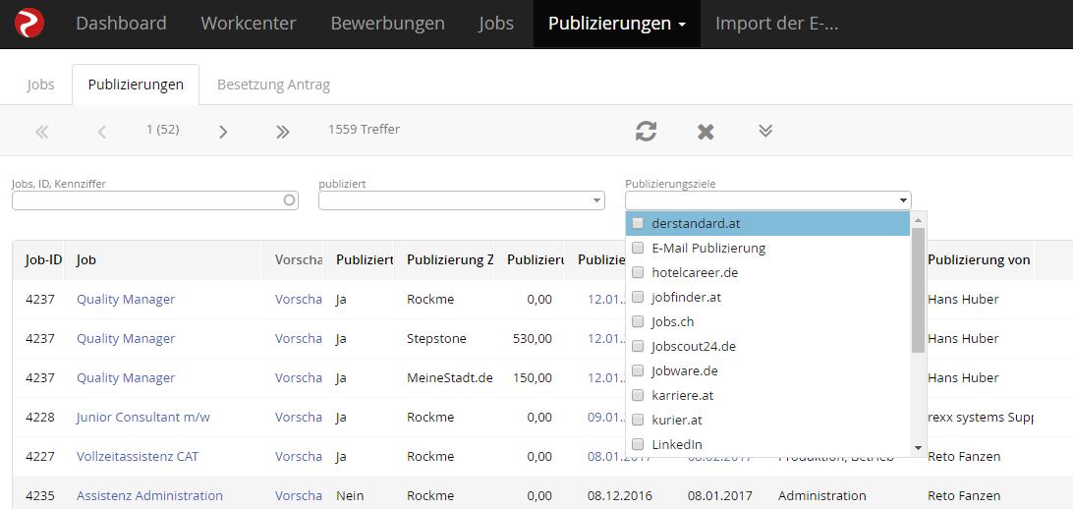Check the Jobware.de option
Viewport: 1073px width, 509px height.
click(638, 370)
